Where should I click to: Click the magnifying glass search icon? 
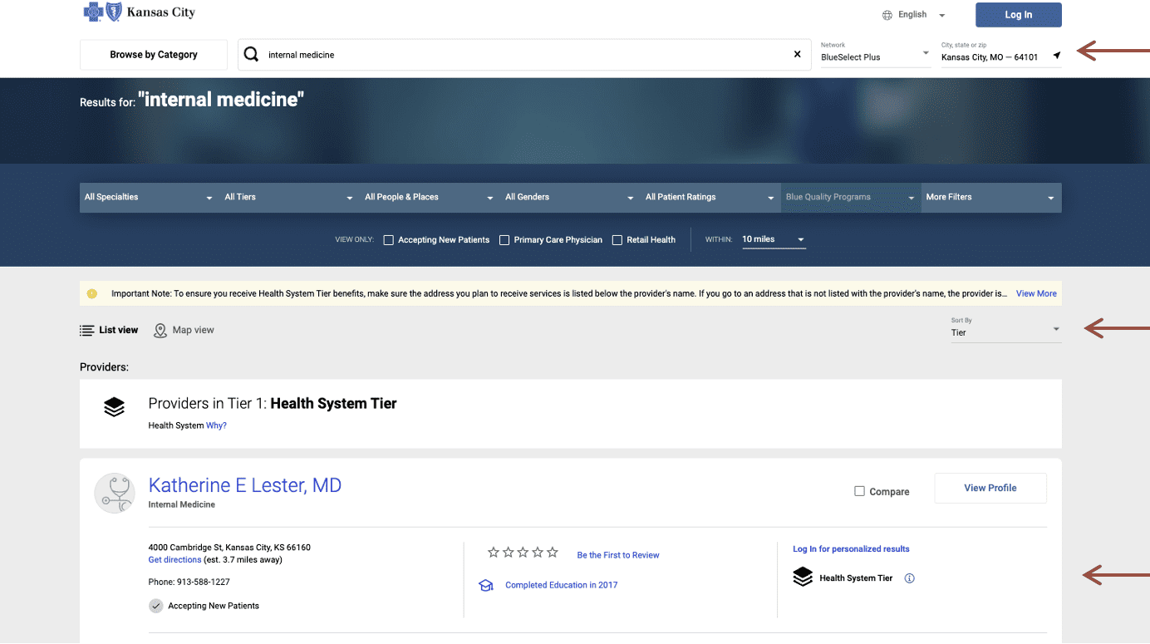click(x=251, y=55)
